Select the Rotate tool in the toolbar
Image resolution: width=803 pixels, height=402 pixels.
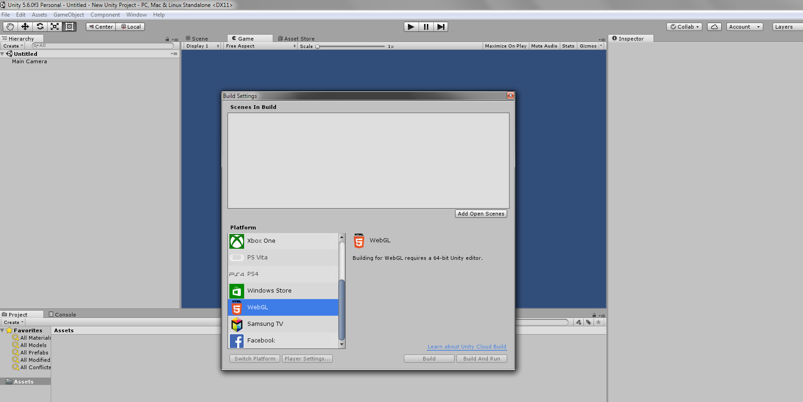coord(40,27)
